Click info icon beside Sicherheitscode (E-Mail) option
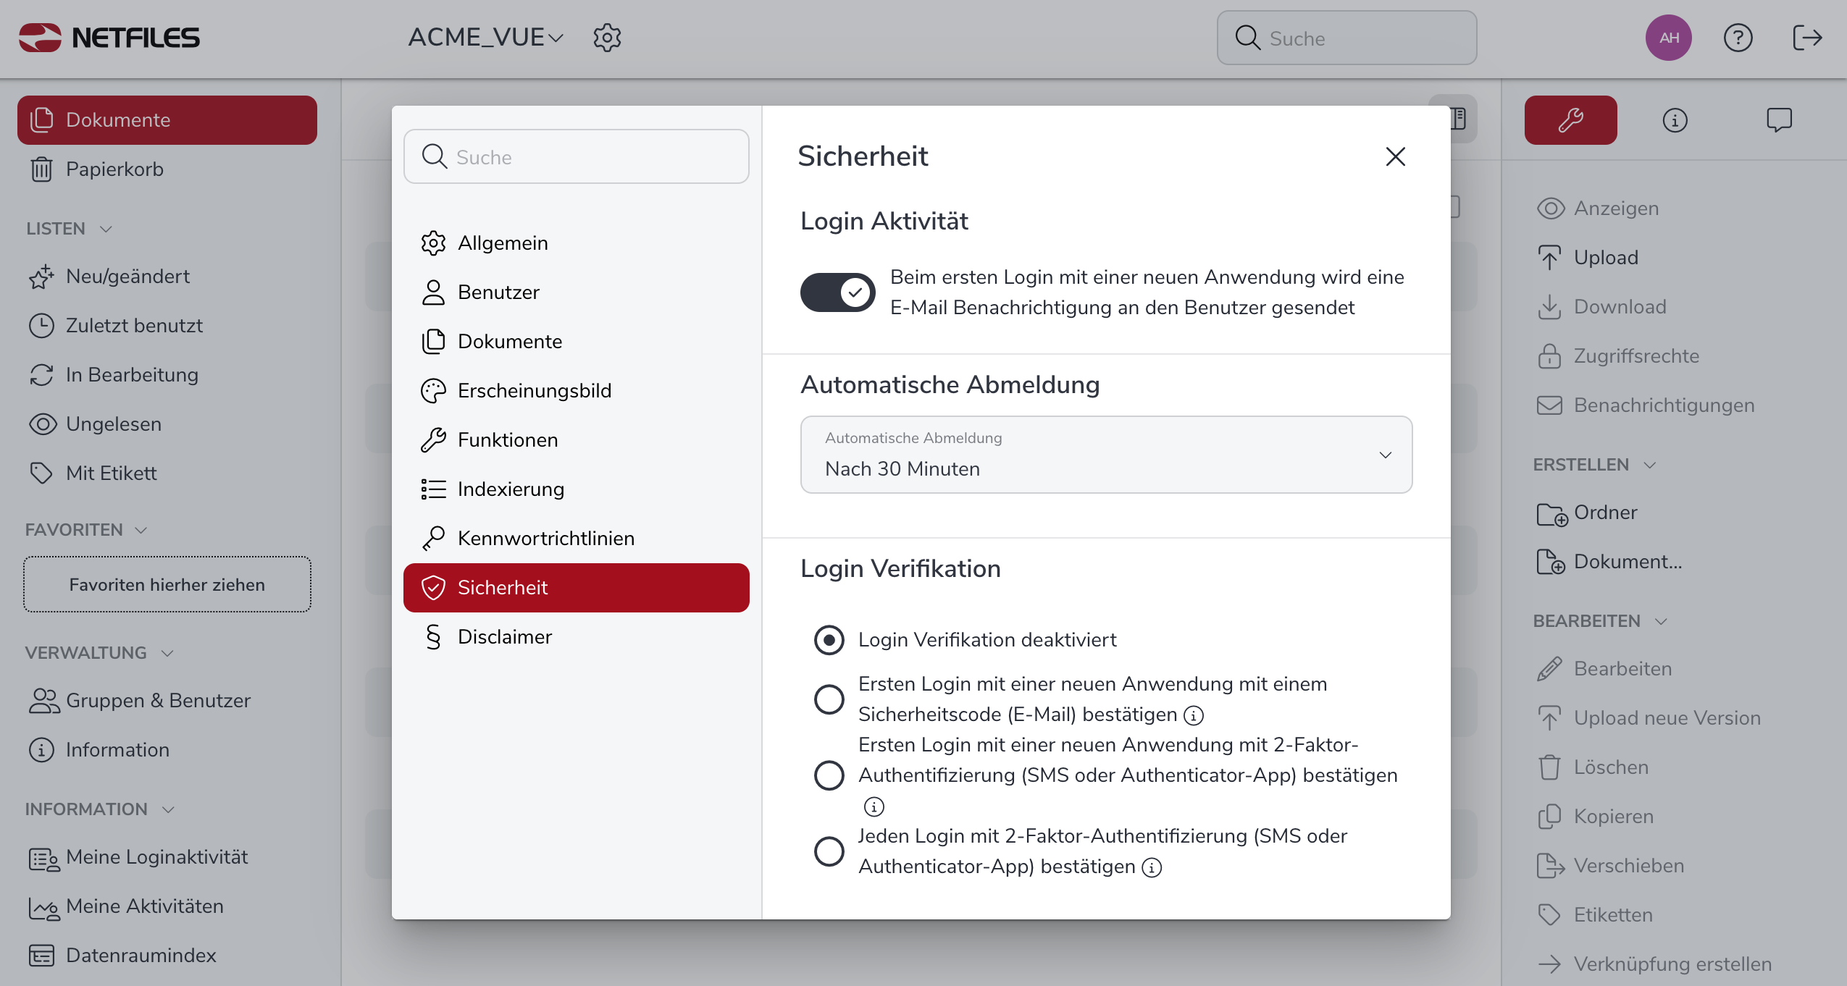The height and width of the screenshot is (986, 1847). point(1194,715)
